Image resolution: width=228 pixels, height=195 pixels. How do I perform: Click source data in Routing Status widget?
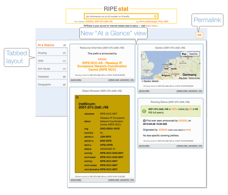point(144,146)
